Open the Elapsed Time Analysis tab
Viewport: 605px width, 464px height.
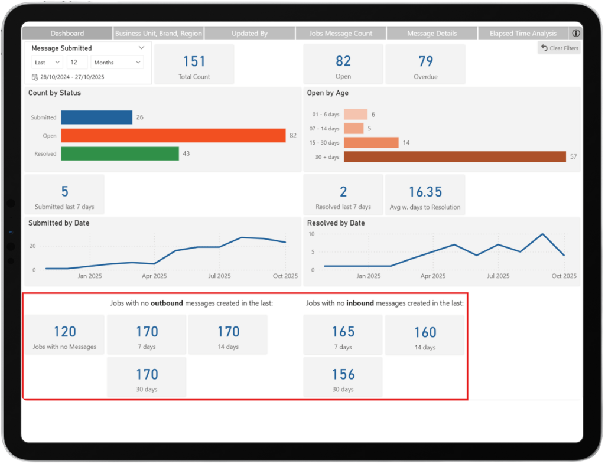523,34
